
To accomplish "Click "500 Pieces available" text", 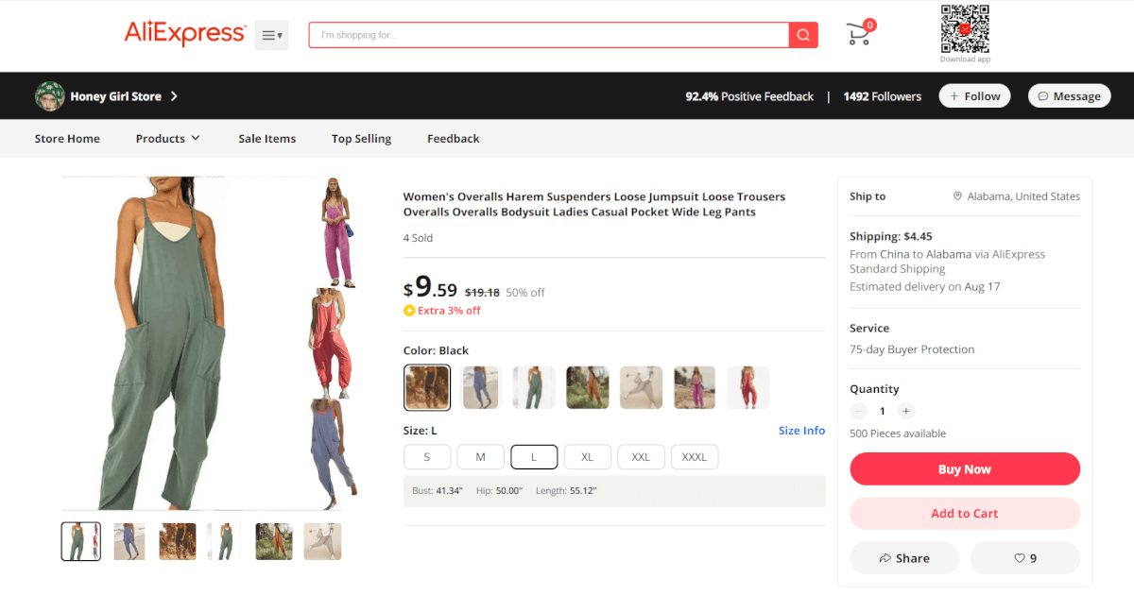I will point(898,433).
